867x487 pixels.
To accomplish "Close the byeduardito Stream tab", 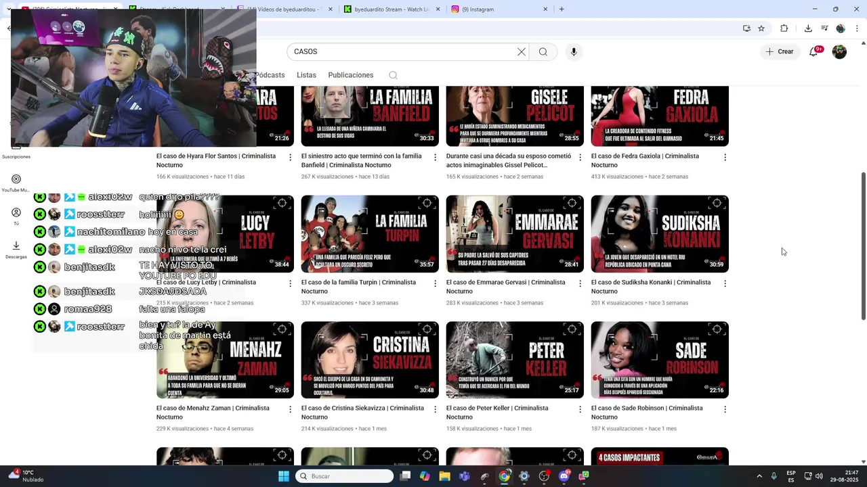I will tap(438, 9).
